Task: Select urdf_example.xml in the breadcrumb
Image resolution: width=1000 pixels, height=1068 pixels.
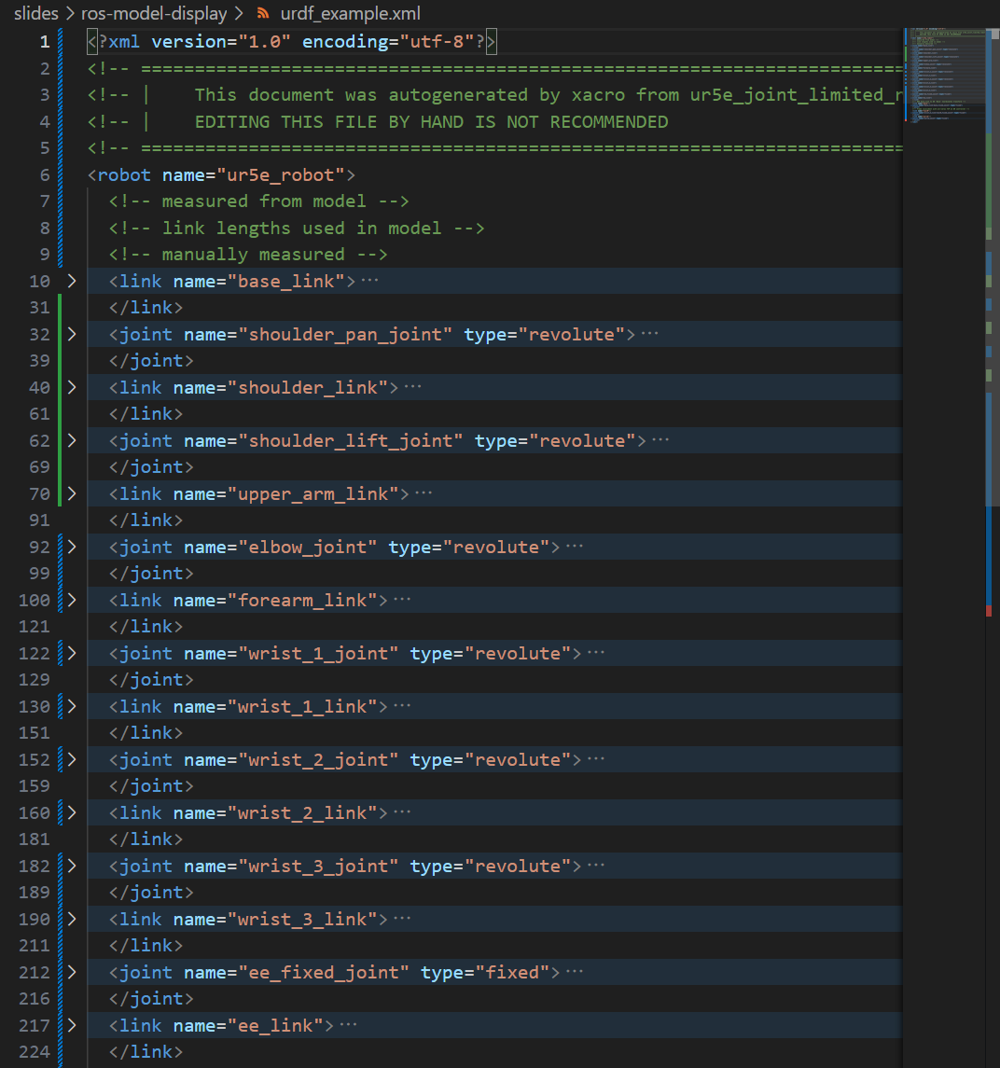Action: tap(350, 13)
